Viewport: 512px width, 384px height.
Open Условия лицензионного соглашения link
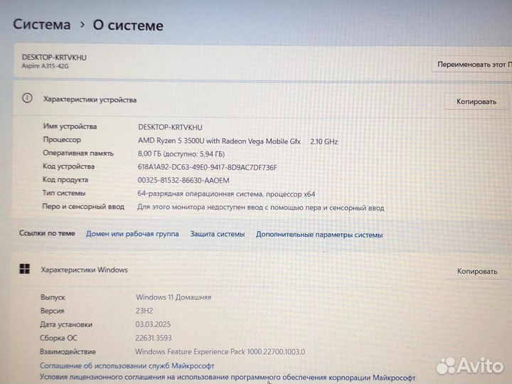228,377
